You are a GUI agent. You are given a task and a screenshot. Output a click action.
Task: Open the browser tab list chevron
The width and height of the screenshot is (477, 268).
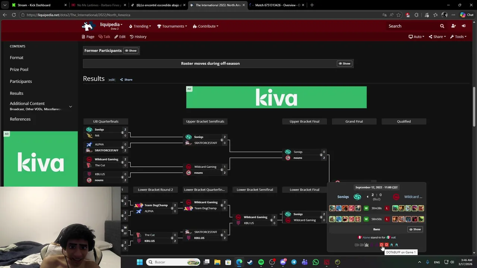[5, 5]
